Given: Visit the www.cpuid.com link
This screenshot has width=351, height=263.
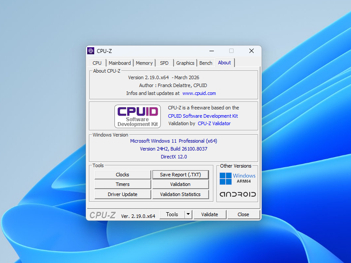Looking at the screenshot, I should 199,93.
